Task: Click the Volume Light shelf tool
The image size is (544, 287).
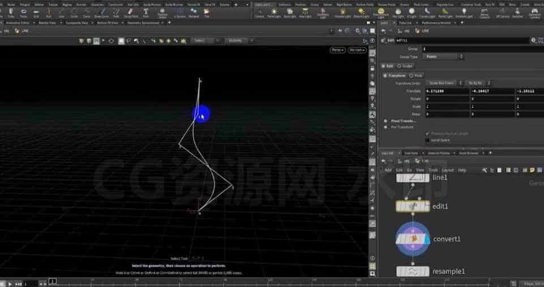Action: click(x=342, y=13)
